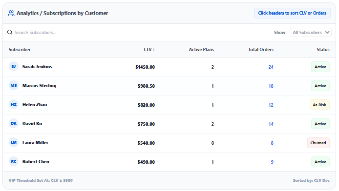Viewport: 339px width, 191px height.
Task: Click CLV value $980.50
Action: click(146, 86)
